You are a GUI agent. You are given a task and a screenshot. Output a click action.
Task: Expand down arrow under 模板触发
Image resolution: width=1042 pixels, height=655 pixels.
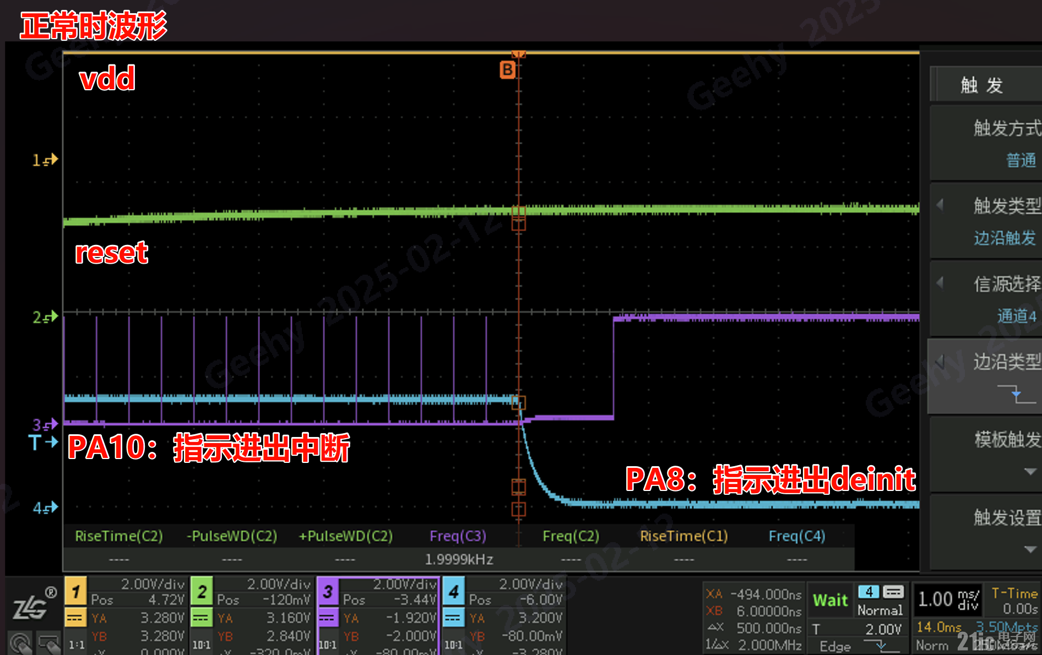[1030, 472]
